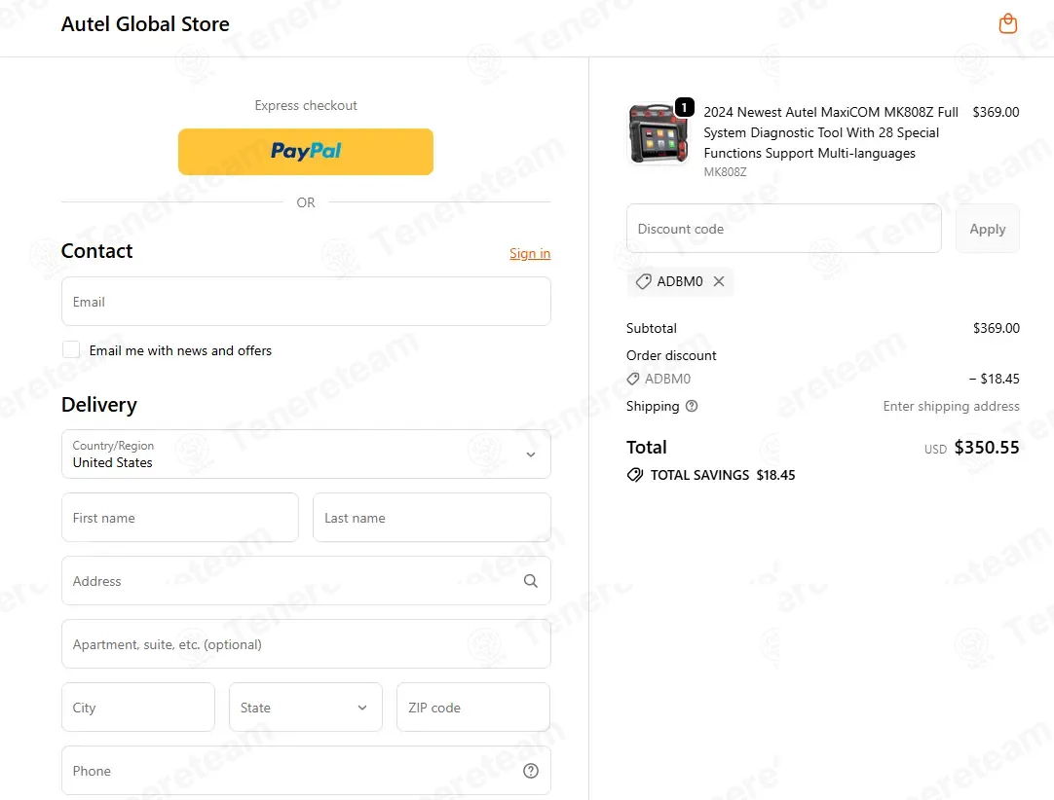
Task: Open the shopping bag cart icon
Action: click(1008, 24)
